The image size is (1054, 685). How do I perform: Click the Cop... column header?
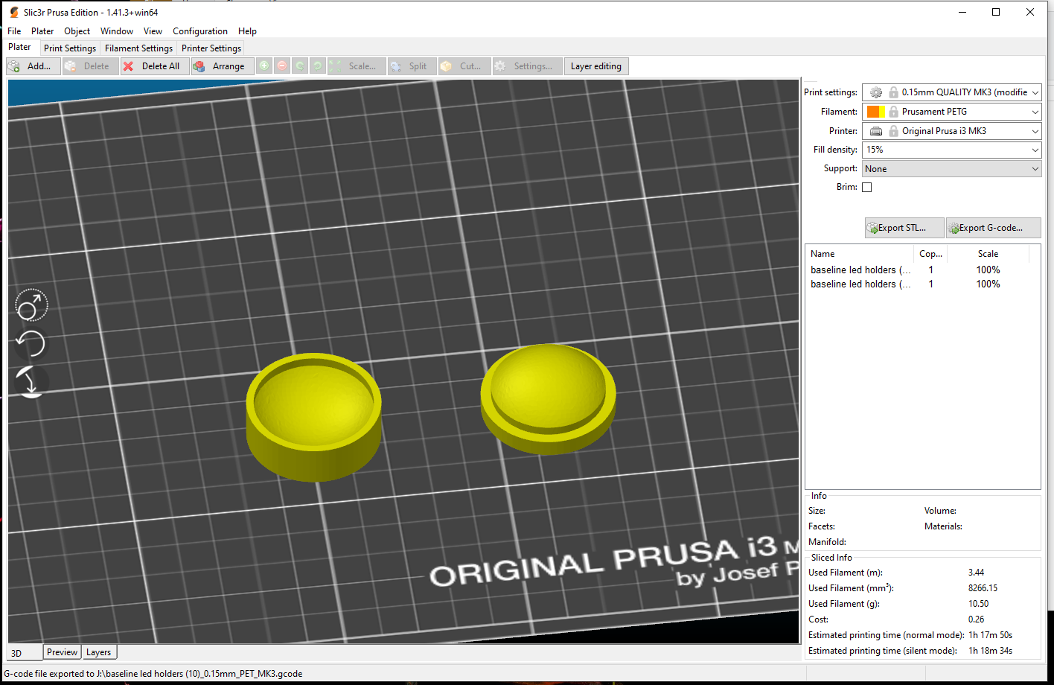coord(931,254)
